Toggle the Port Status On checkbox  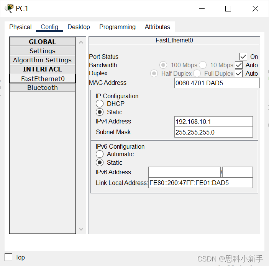(x=243, y=57)
